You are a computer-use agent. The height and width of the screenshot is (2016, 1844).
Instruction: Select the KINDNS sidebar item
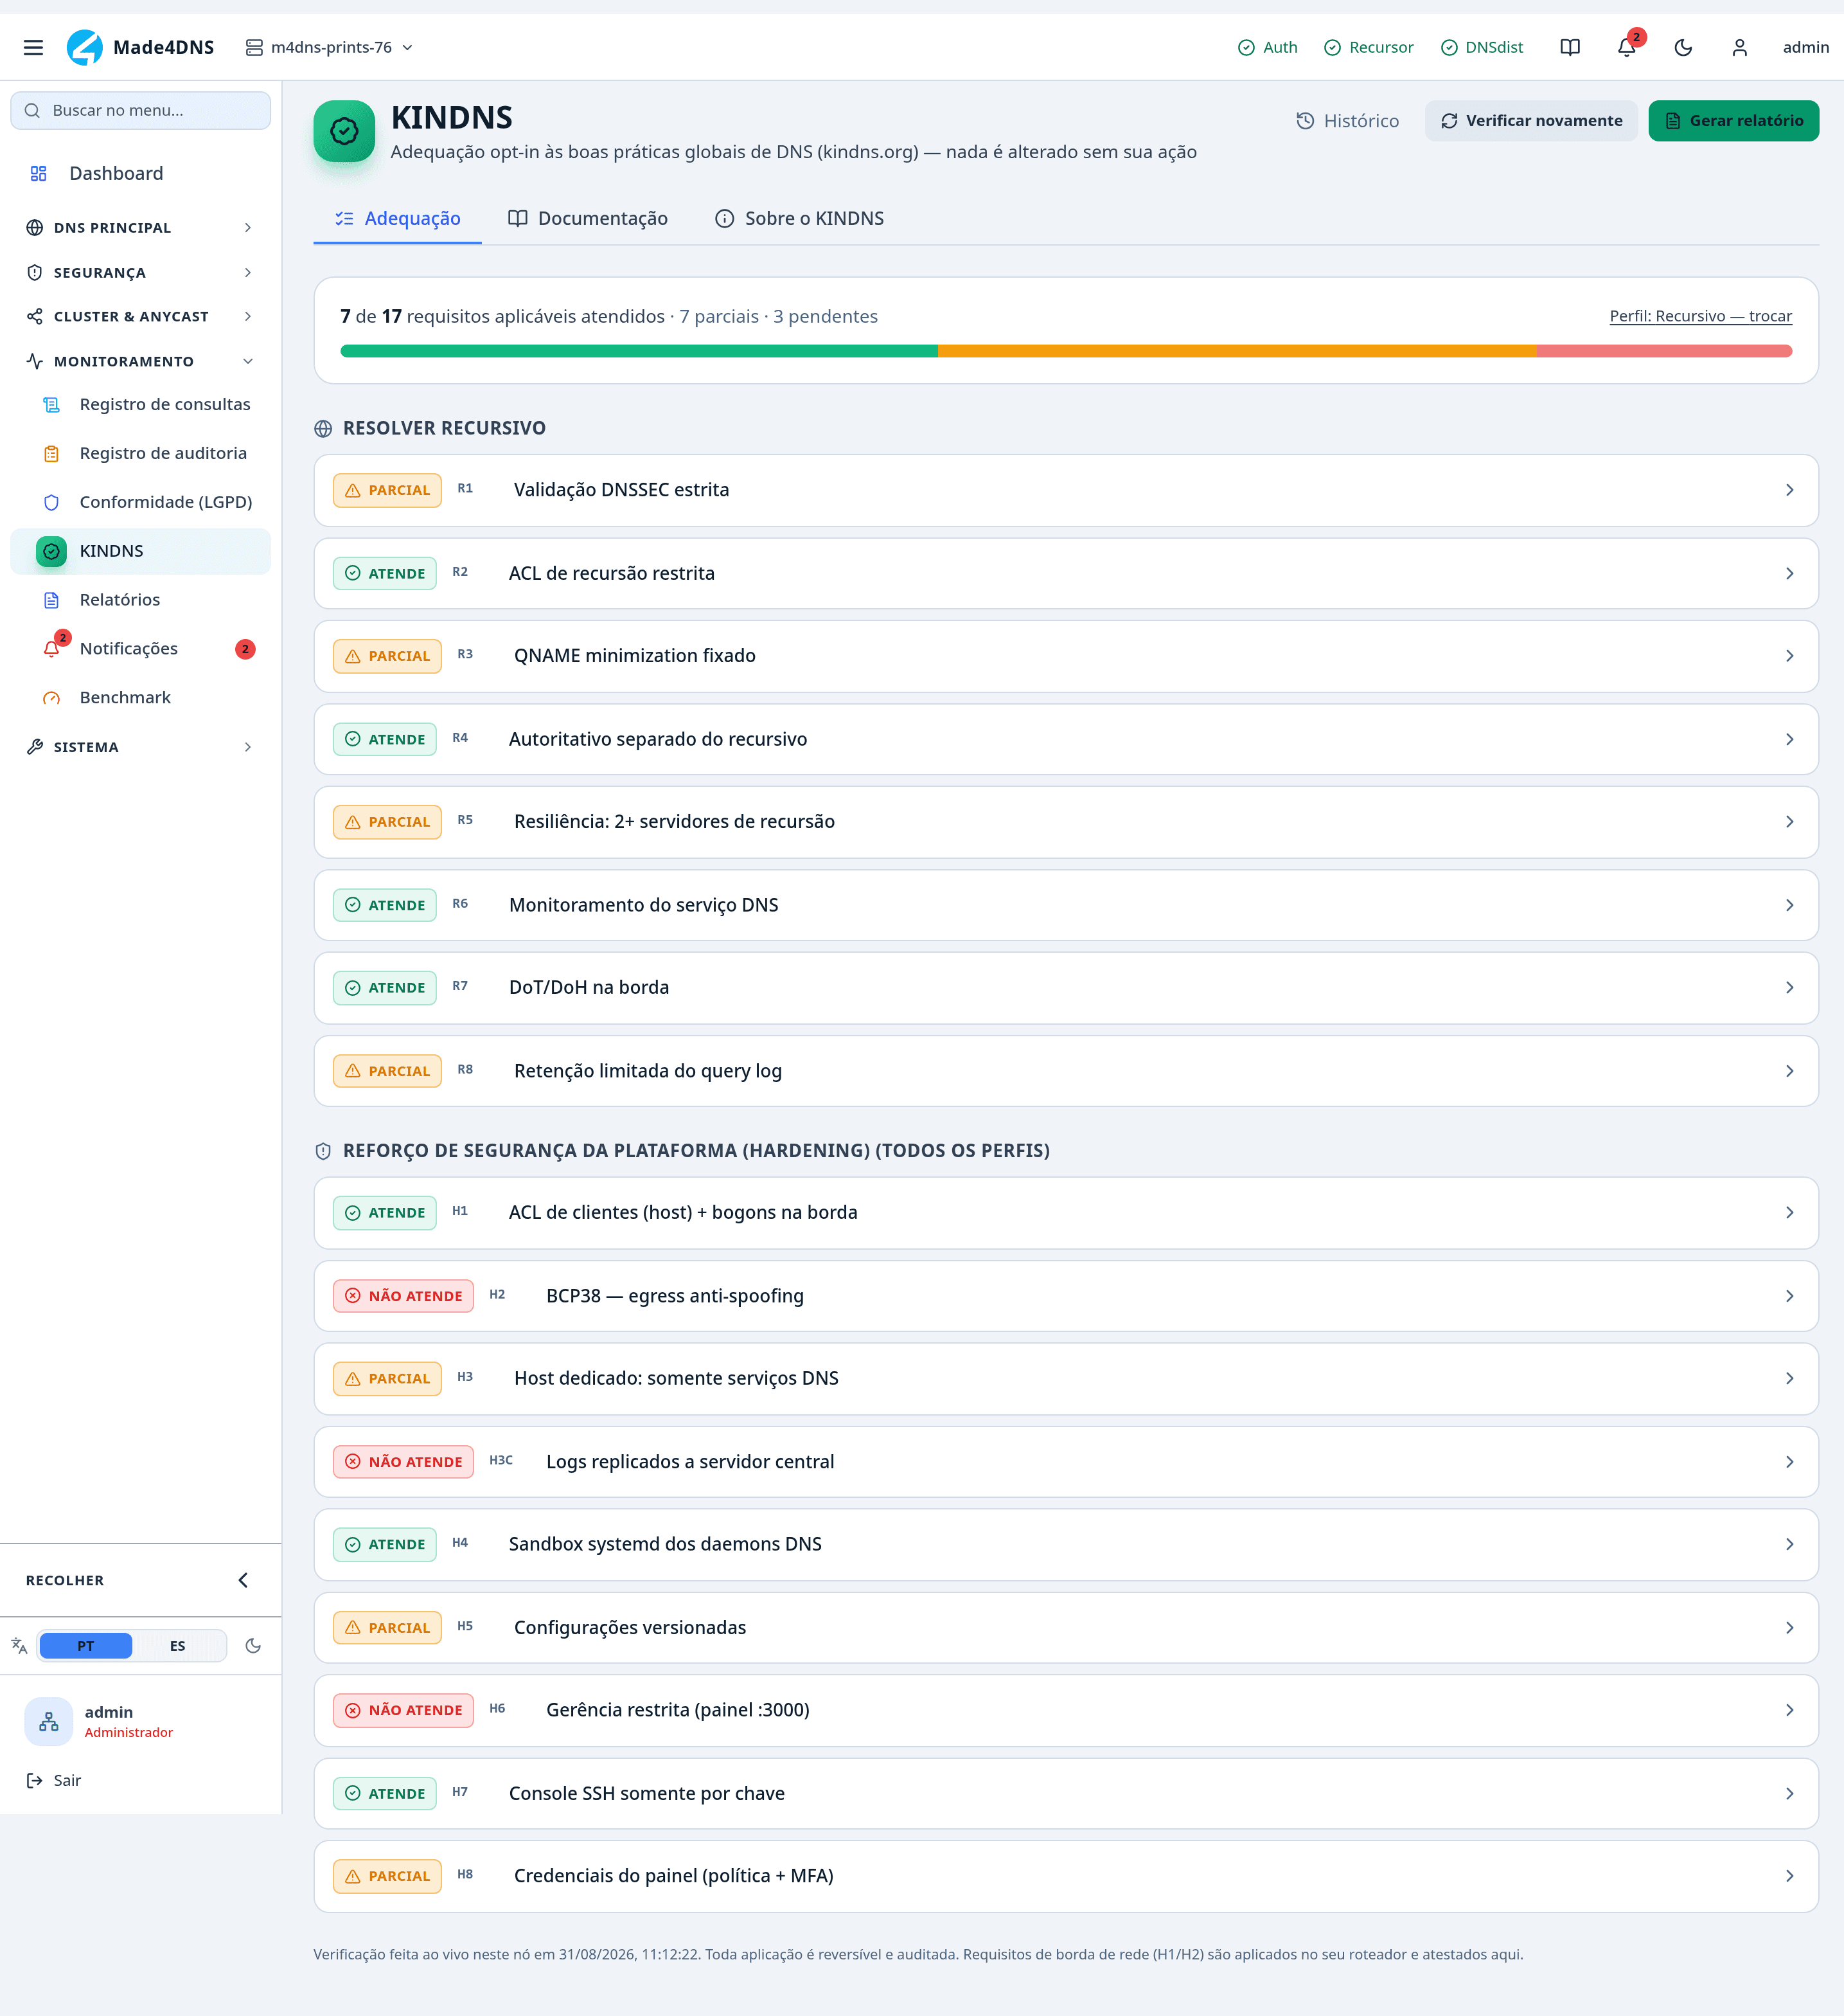[x=141, y=551]
